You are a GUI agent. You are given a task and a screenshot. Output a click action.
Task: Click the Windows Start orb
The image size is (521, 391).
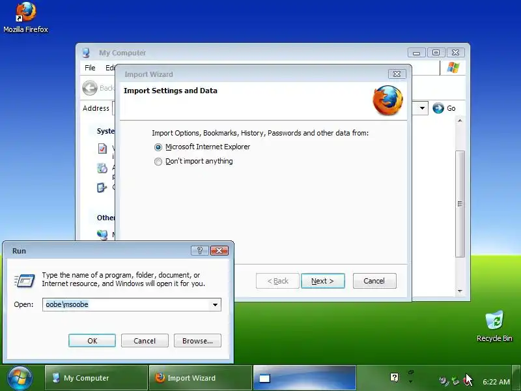click(20, 378)
